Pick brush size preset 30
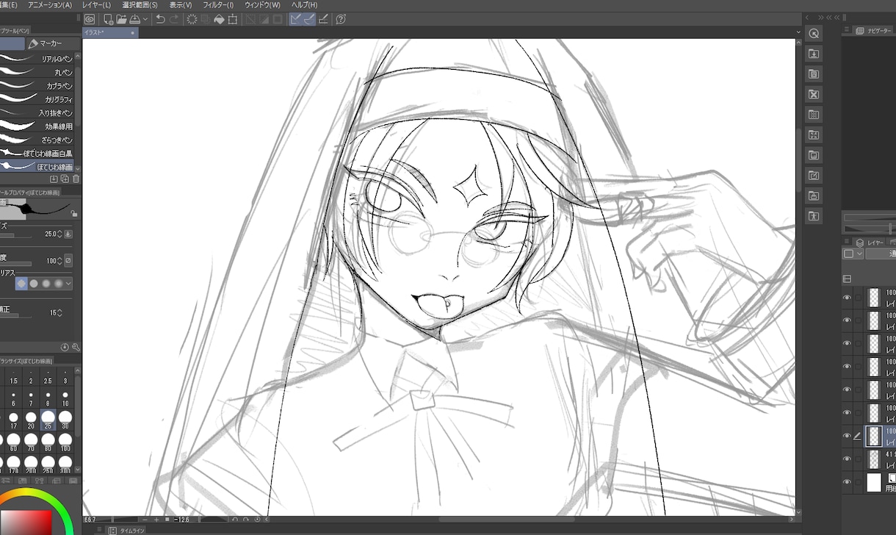This screenshot has width=896, height=535. point(65,420)
